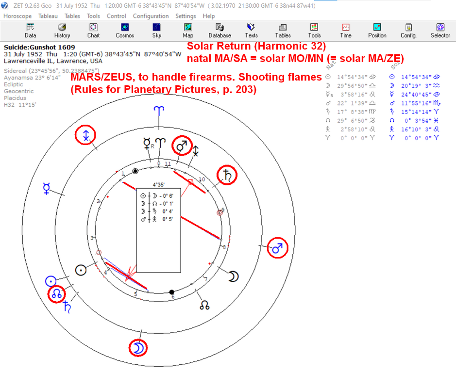Click the Sidereal zodiac setting line
This screenshot has height=388, width=456.
coord(51,71)
